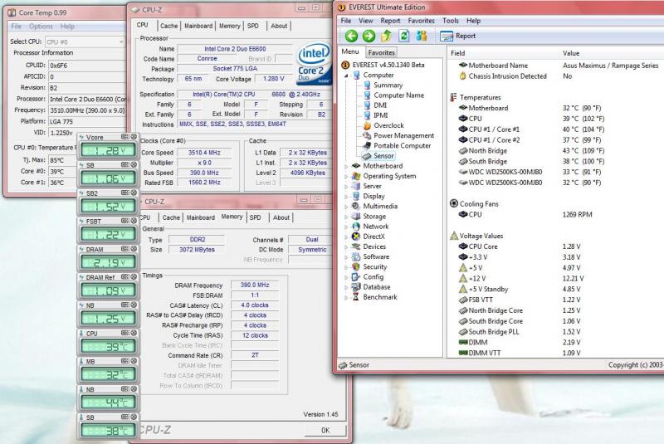664x444 pixels.
Task: Open the About tab in lower CPU-Z window
Action: coord(281,217)
